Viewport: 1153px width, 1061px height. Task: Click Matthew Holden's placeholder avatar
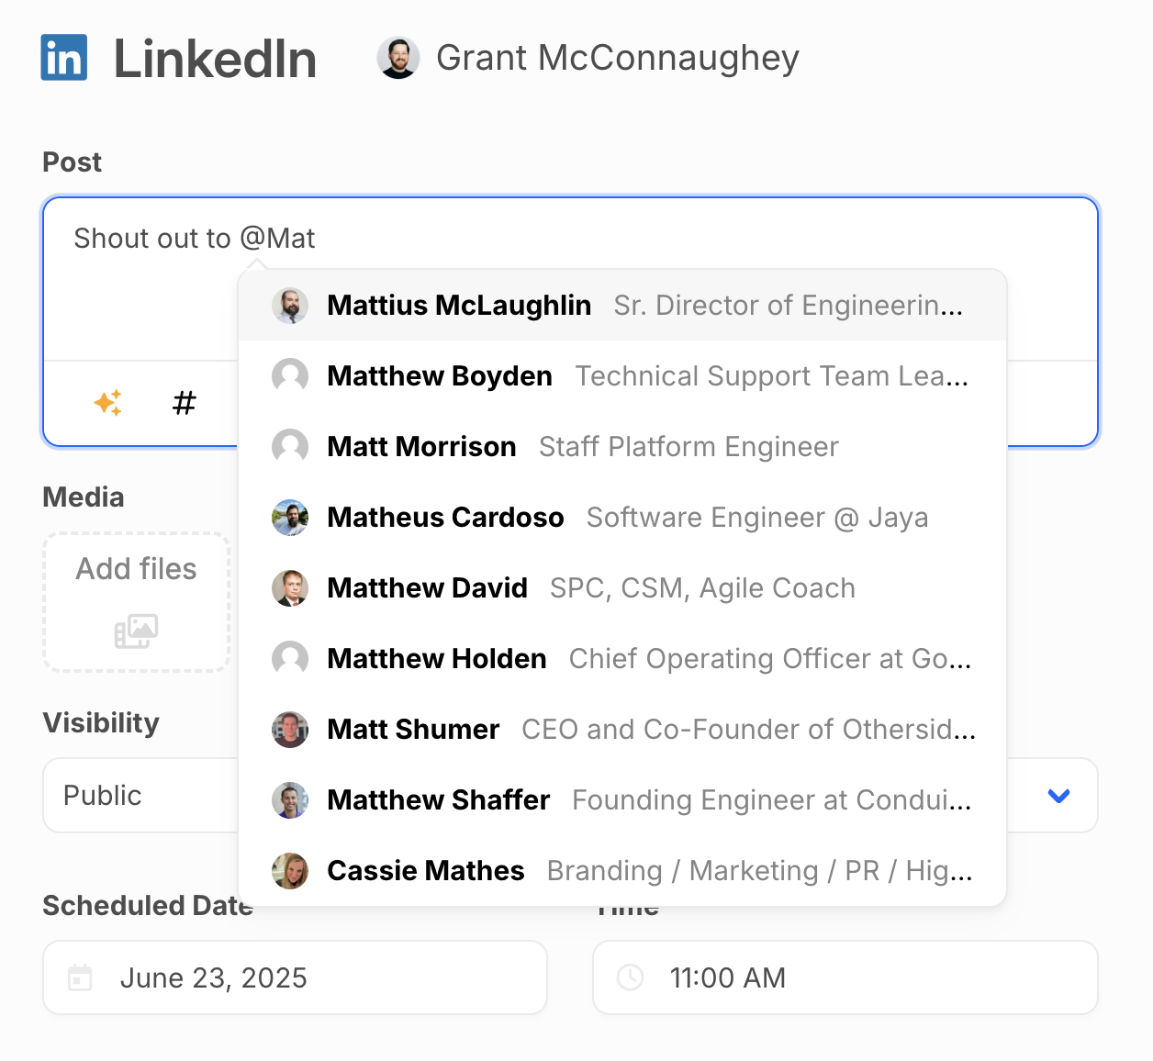290,659
